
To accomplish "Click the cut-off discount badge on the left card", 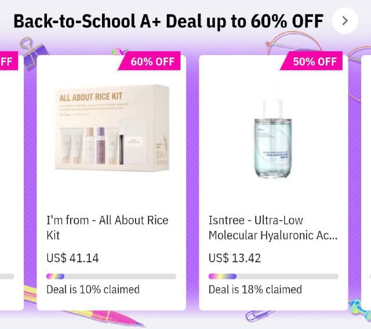I will pyautogui.click(x=8, y=62).
